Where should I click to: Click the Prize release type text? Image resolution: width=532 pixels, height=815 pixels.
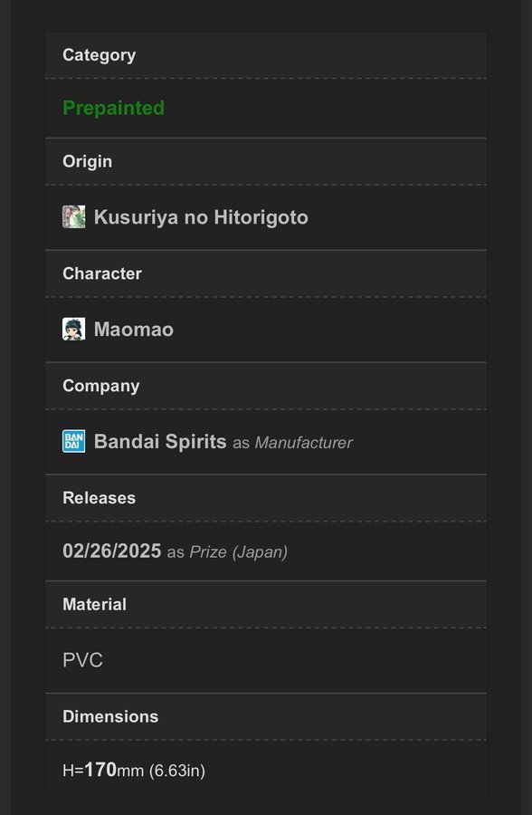tap(208, 552)
